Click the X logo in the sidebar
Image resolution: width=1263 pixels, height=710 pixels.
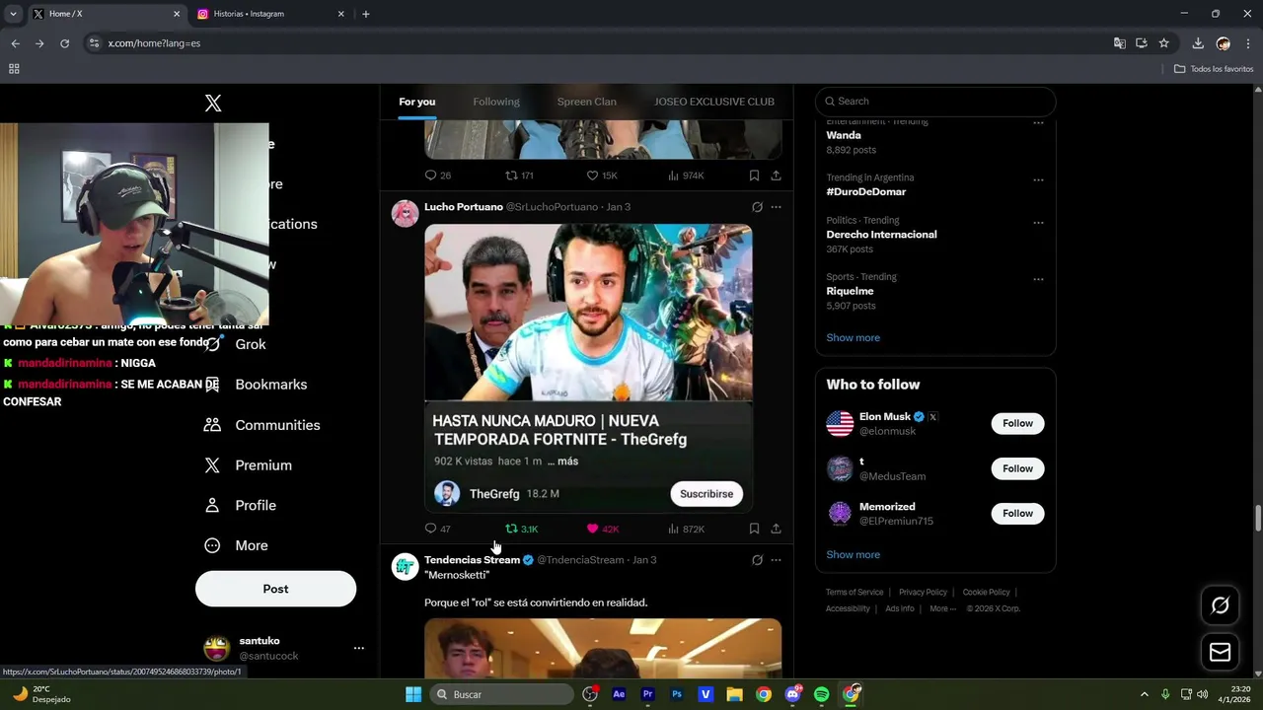(x=213, y=104)
